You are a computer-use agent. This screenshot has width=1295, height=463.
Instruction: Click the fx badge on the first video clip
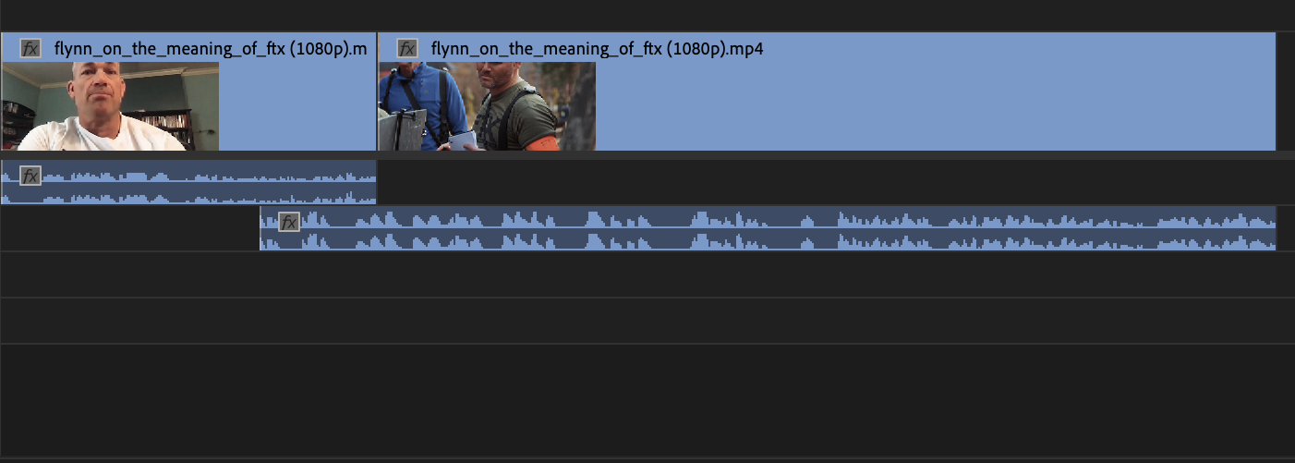(30, 48)
